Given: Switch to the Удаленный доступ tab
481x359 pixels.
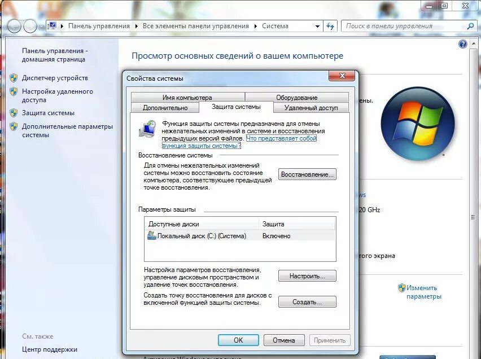Looking at the screenshot, I should (311, 108).
